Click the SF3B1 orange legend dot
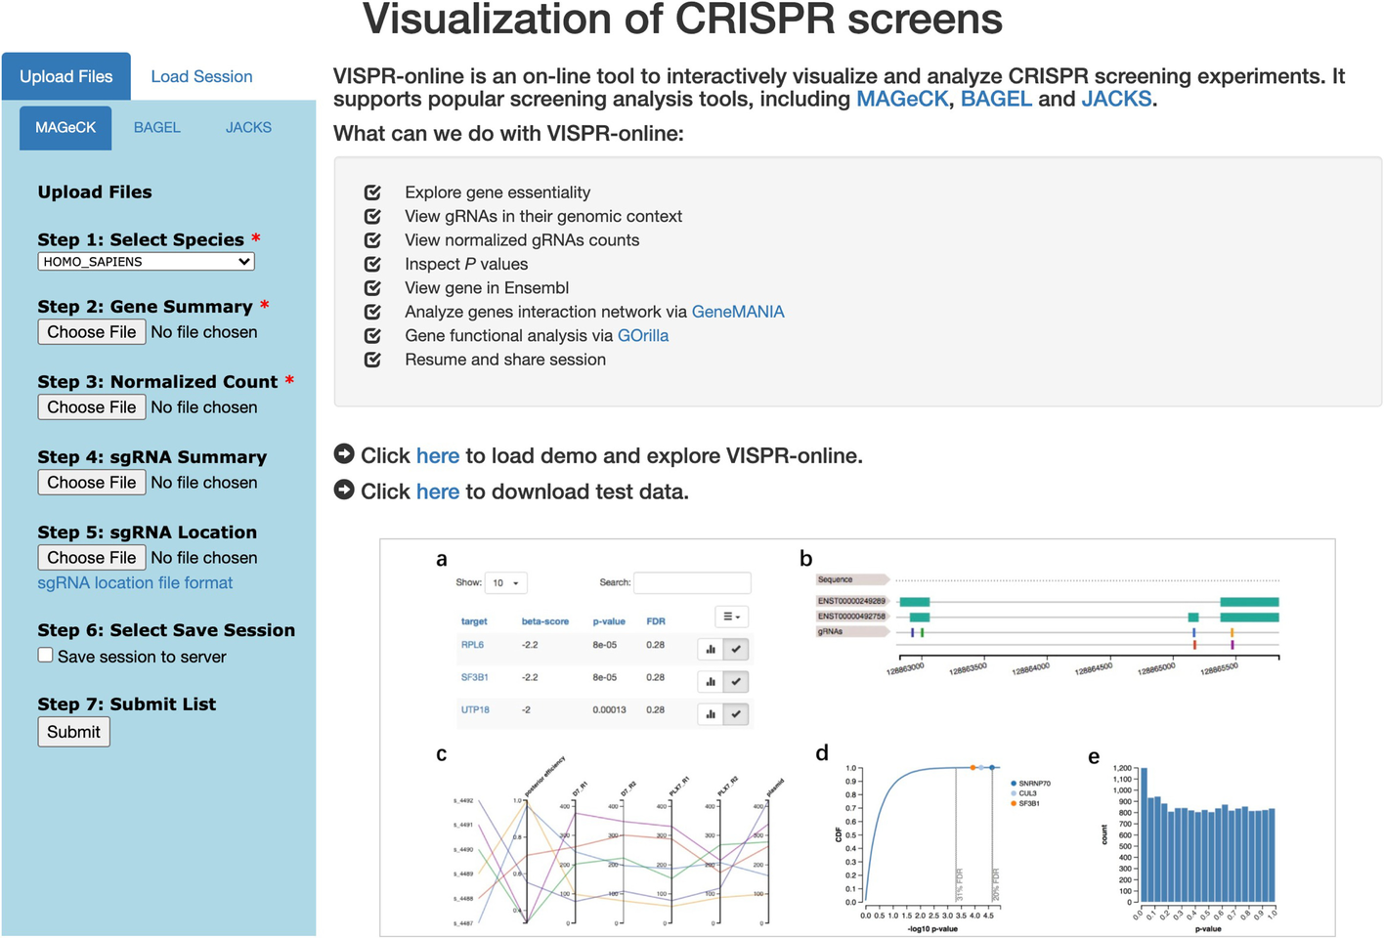 pos(1014,803)
